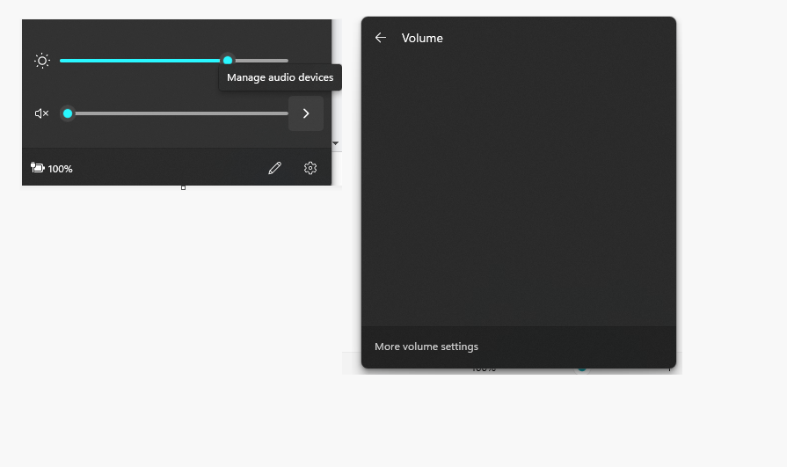Click the small scroll-down arrow beside panel
Screen dimensions: 787x467
(335, 143)
